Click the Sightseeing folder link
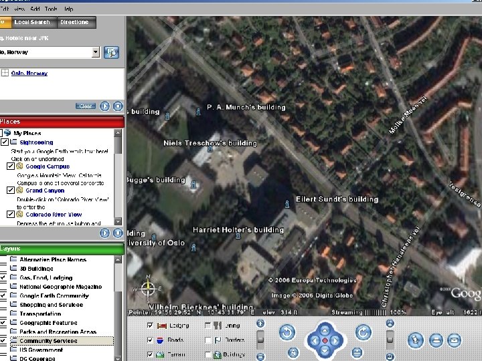 tap(36, 142)
